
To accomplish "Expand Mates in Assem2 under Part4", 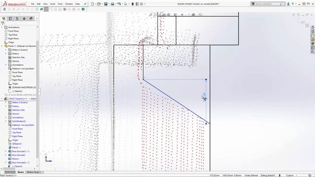I will pyautogui.click(x=6, y=50).
